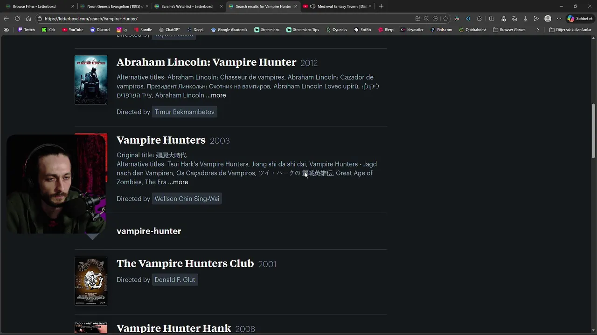The image size is (597, 335).
Task: Open Diğer sık kullanılanlar folder
Action: click(x=570, y=30)
